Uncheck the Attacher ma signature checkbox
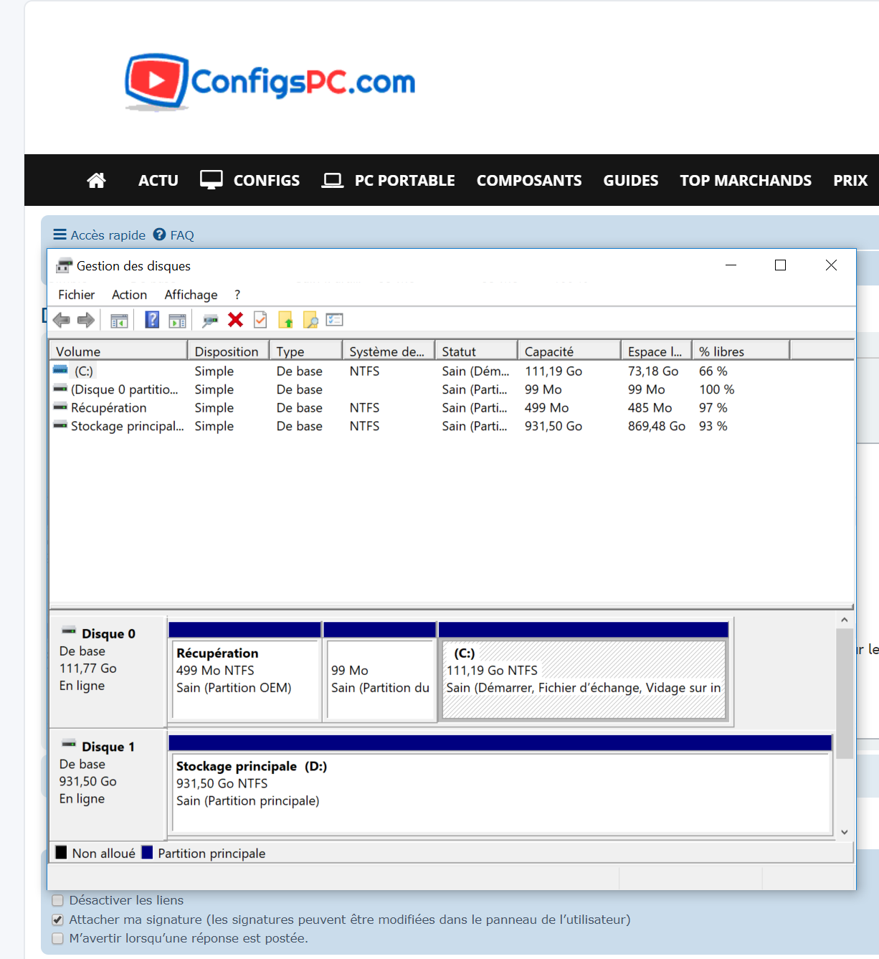 [x=58, y=920]
